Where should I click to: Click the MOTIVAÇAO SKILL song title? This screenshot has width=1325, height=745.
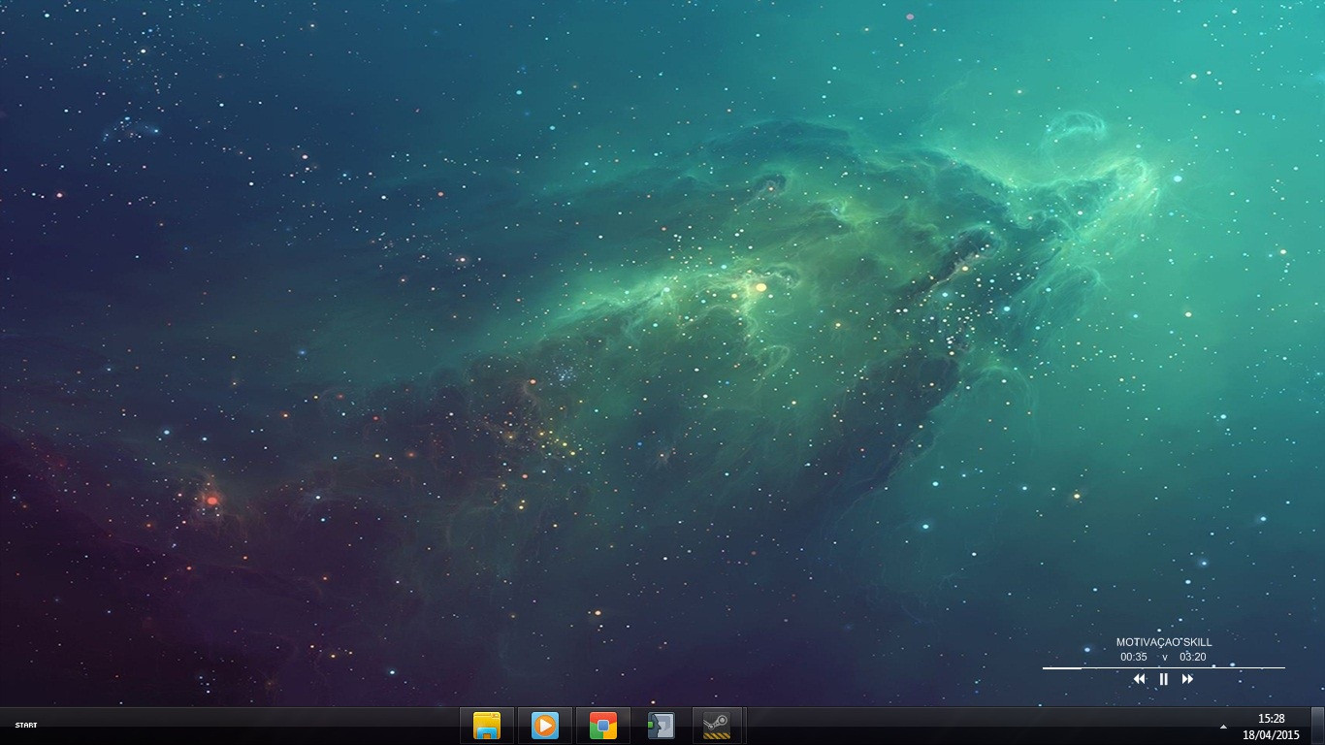(1164, 642)
